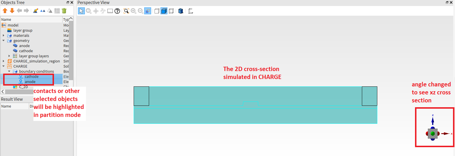This screenshot has height=156, width=455.
Task: Select the layer group item
Action: 23,30
